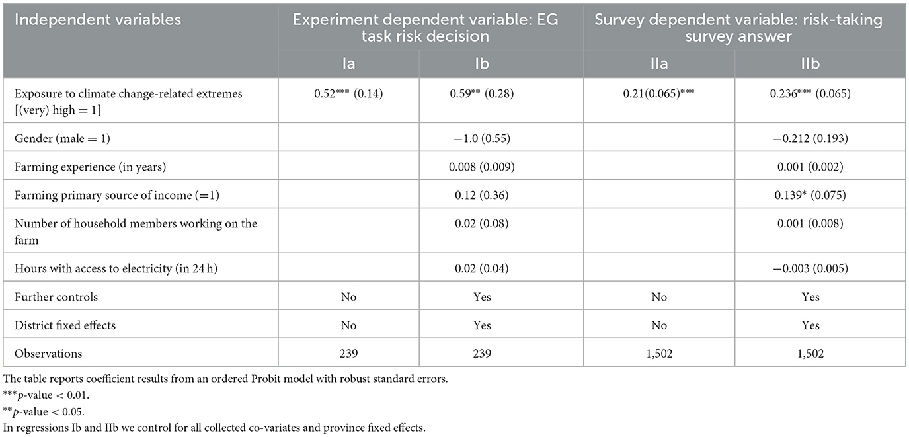Select the "Experiment dependent variable" header cell

426,28
